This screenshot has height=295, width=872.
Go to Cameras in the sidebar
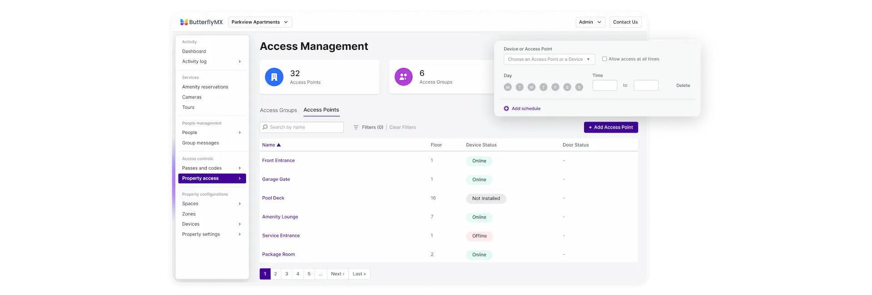coord(192,97)
